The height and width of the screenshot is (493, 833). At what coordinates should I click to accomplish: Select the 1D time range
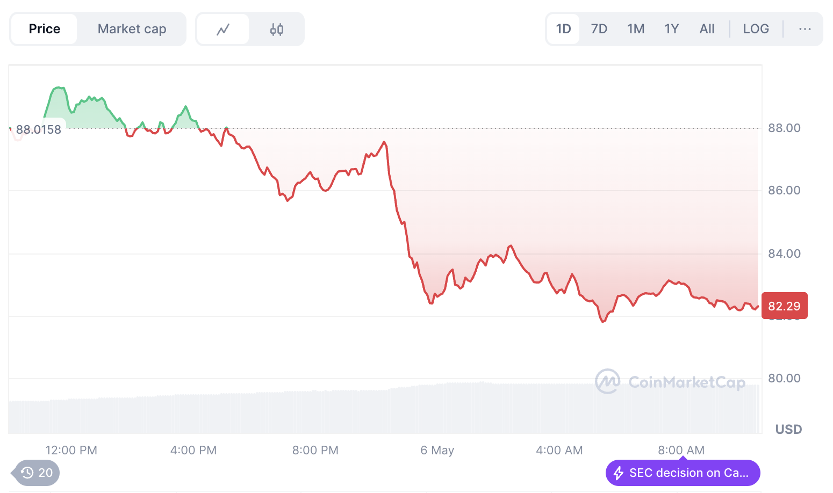point(563,29)
